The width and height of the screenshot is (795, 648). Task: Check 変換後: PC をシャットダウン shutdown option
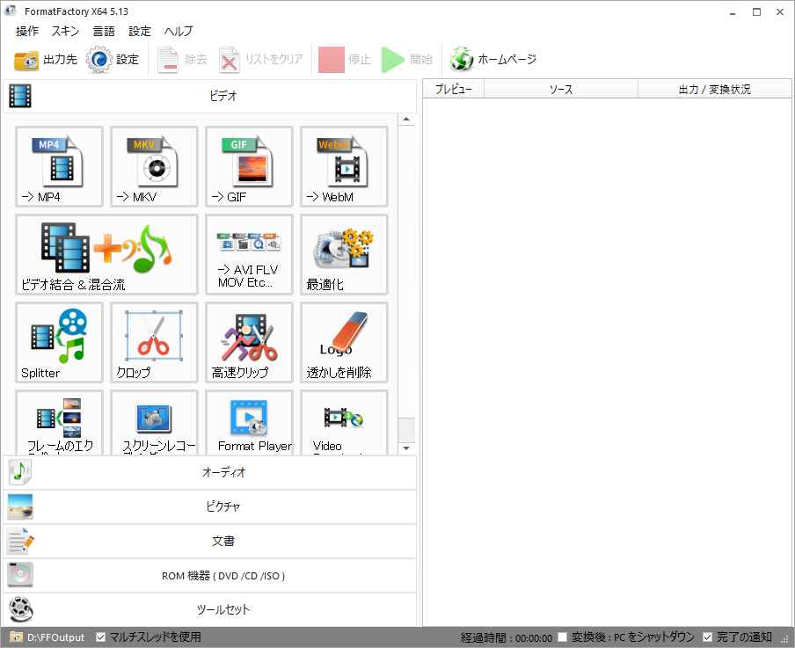click(x=560, y=637)
